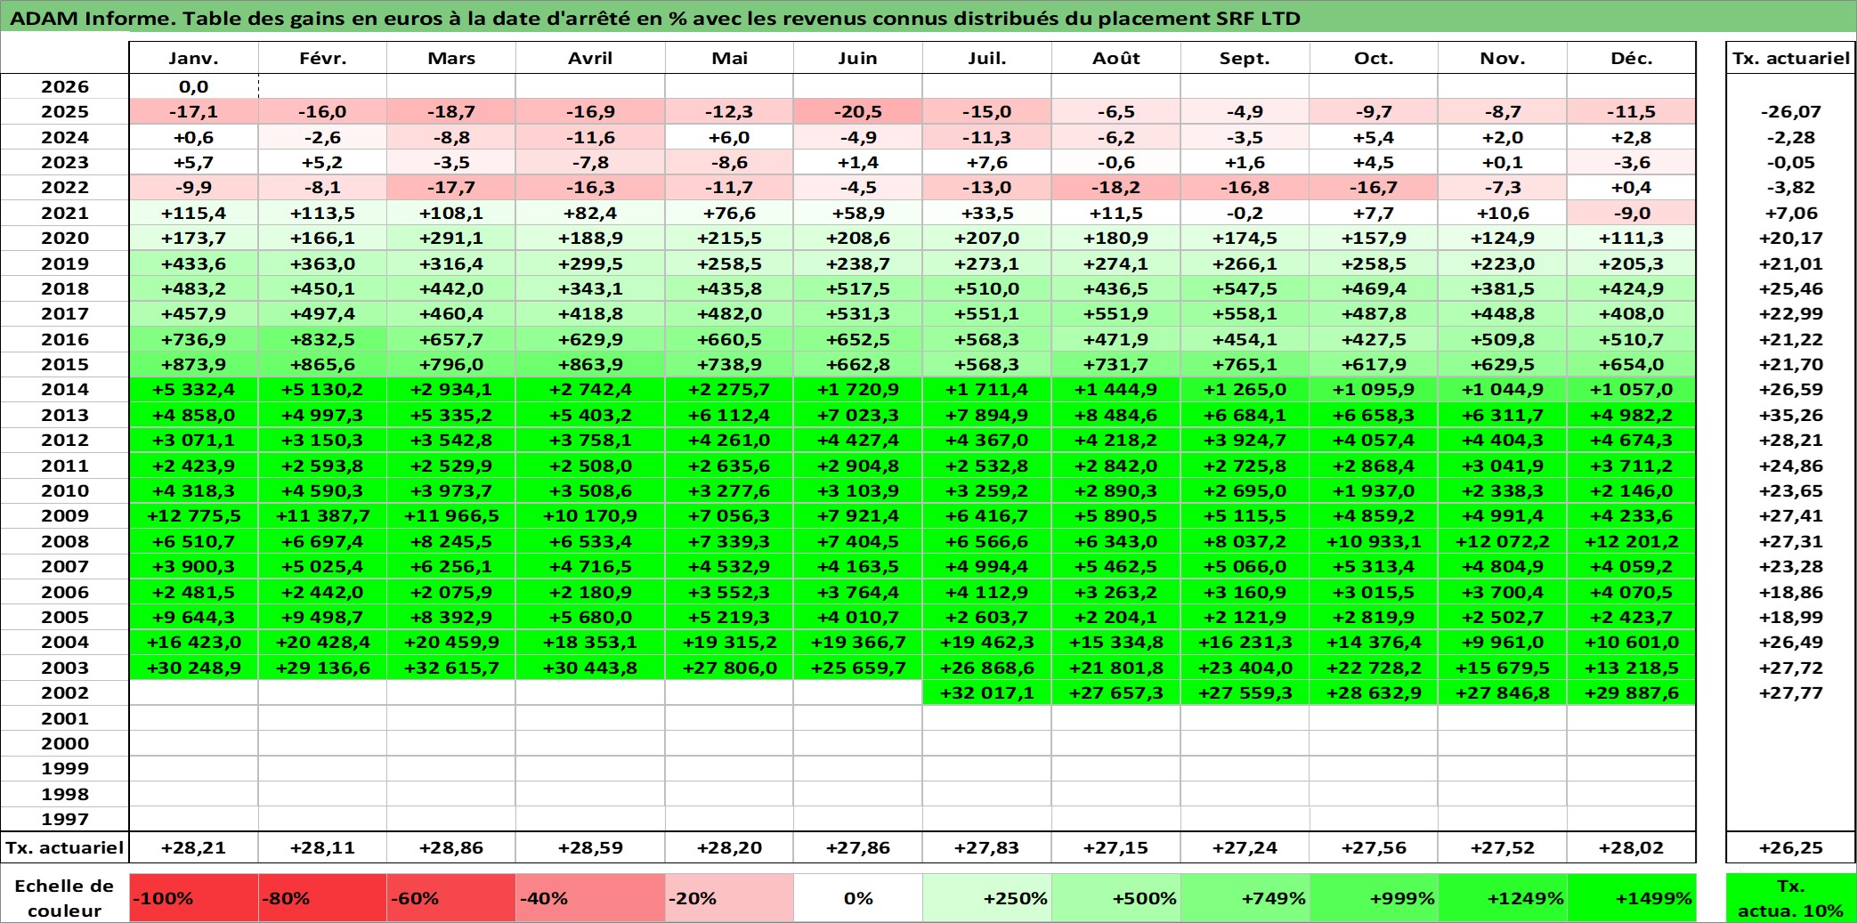Click the bottom-left Tx. actuariel row label
The height and width of the screenshot is (923, 1857).
coord(65,847)
